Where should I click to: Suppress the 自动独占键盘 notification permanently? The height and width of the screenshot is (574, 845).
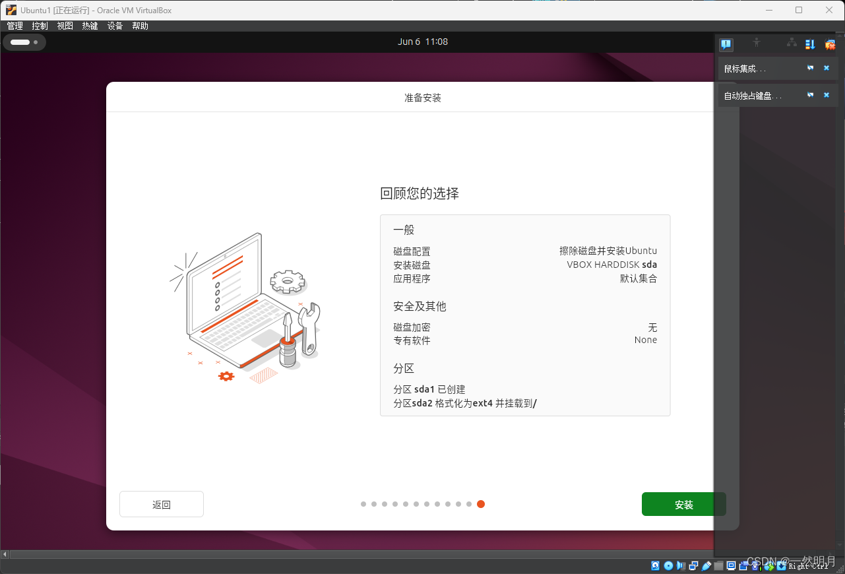tap(811, 95)
